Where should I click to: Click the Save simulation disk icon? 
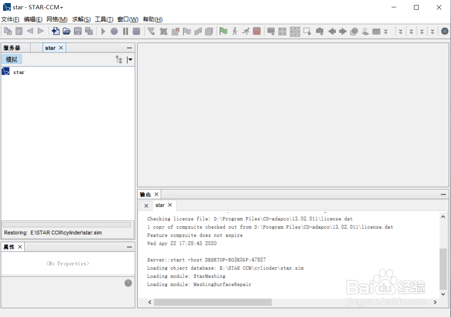78,31
